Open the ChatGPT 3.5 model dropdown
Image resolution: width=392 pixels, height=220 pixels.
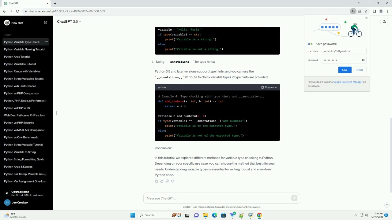[x=69, y=22]
